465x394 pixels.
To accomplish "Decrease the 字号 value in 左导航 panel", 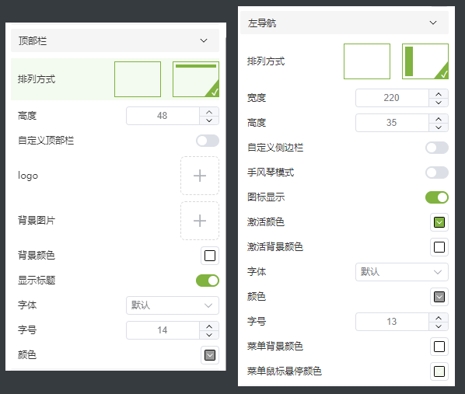I will coord(439,326).
